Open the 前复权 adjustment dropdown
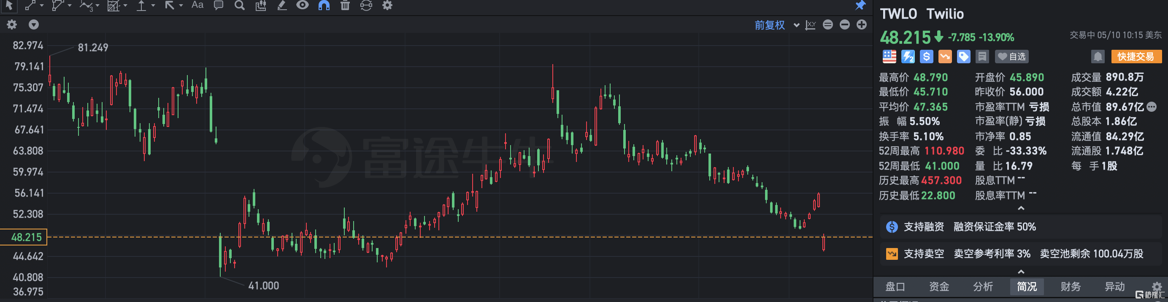Image resolution: width=1168 pixels, height=302 pixels. (x=776, y=25)
